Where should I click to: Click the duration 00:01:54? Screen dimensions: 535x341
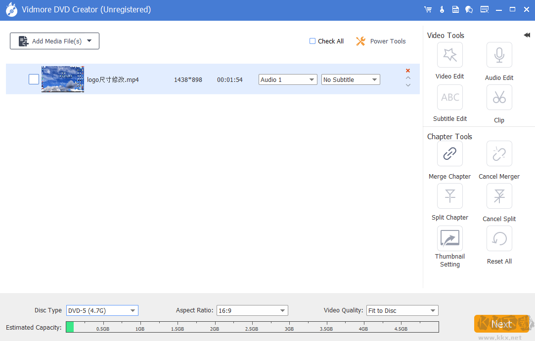tap(229, 80)
